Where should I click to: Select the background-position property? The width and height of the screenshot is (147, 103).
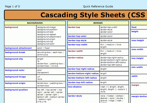pyautogui.click(x=16, y=90)
